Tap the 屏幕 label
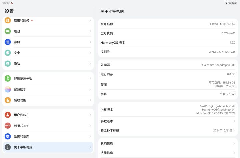 click(x=104, y=94)
